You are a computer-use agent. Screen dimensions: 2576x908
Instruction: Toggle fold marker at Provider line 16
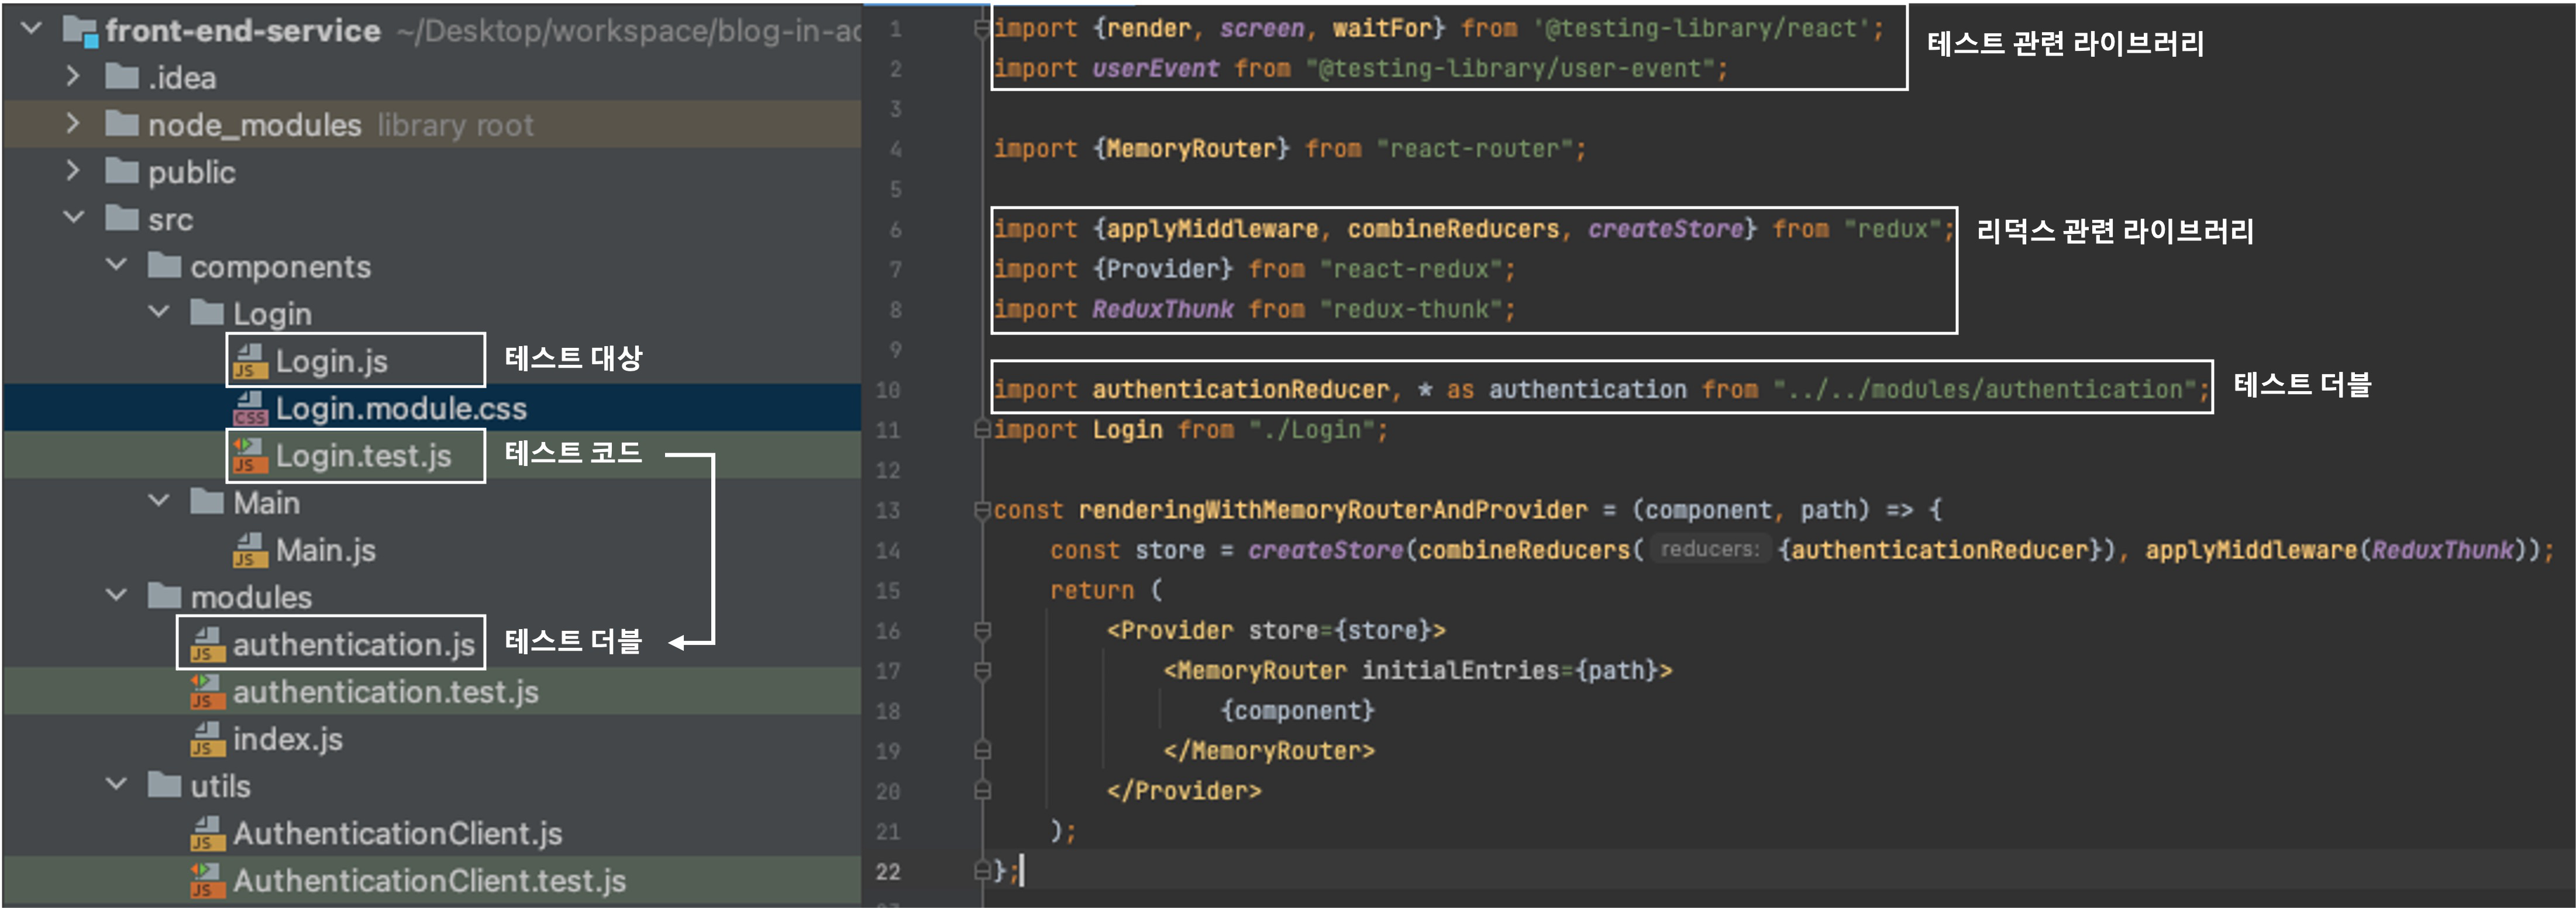tap(982, 630)
